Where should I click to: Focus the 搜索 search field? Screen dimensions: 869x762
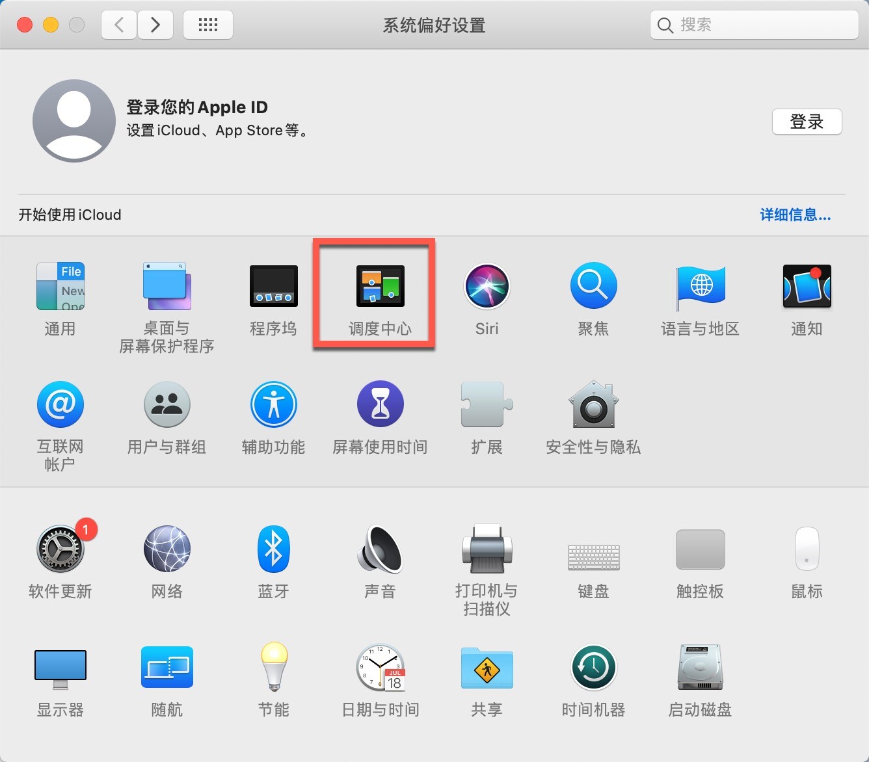[755, 25]
